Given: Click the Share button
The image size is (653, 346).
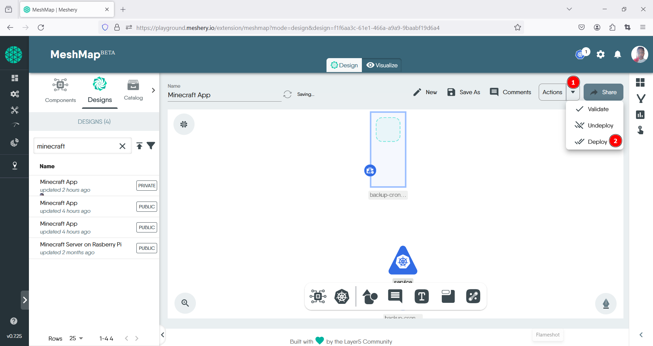Looking at the screenshot, I should (603, 92).
